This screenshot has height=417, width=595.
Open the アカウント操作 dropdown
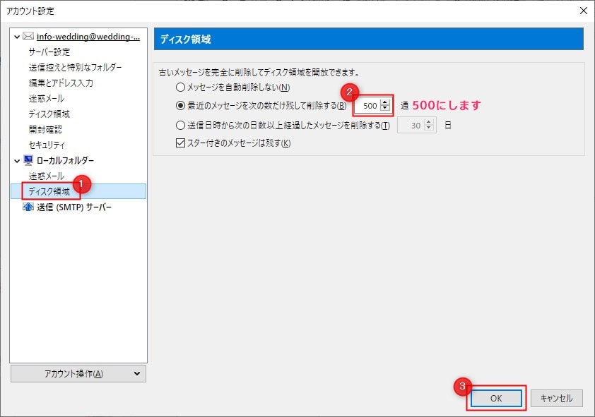(78, 374)
